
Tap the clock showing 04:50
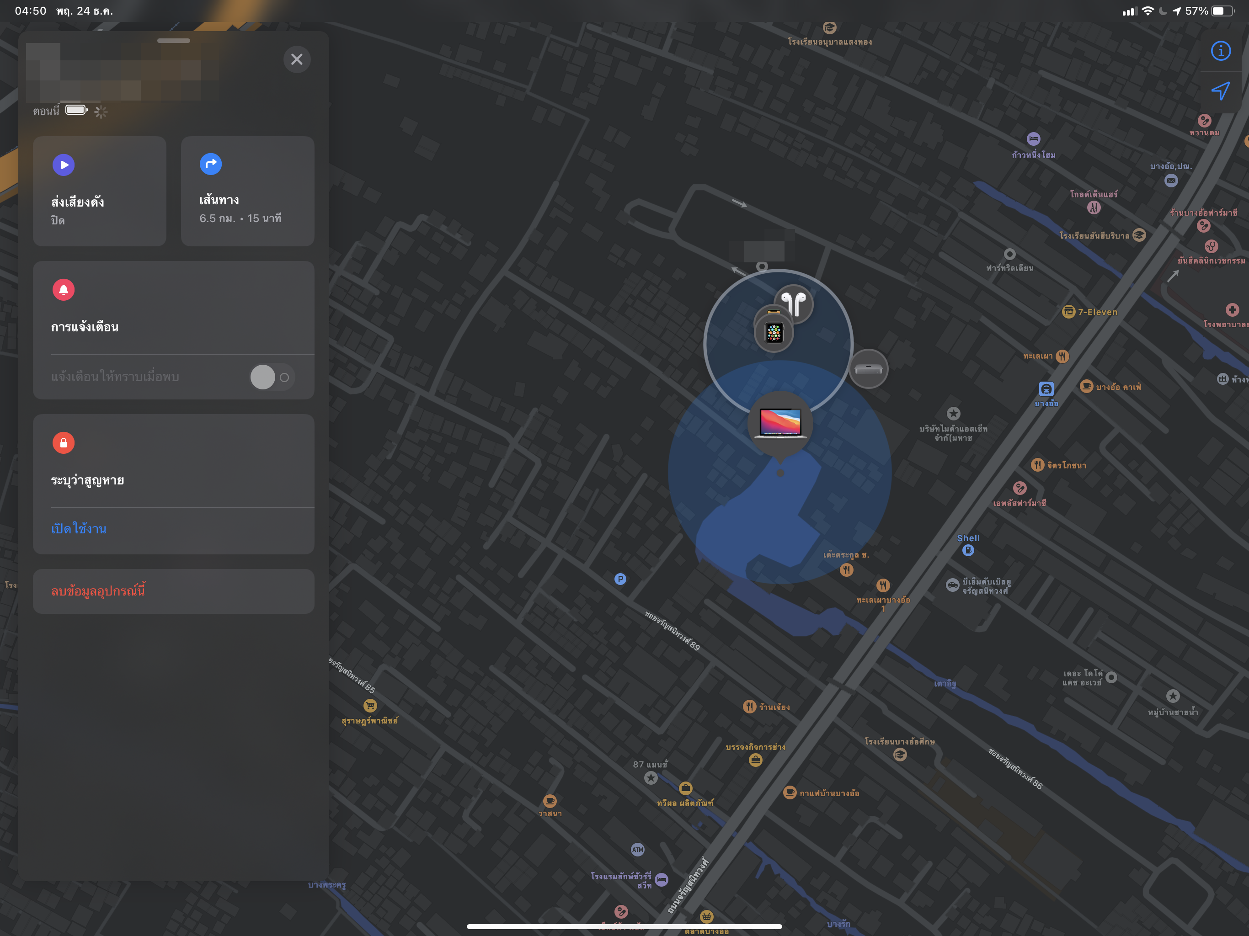pos(31,11)
